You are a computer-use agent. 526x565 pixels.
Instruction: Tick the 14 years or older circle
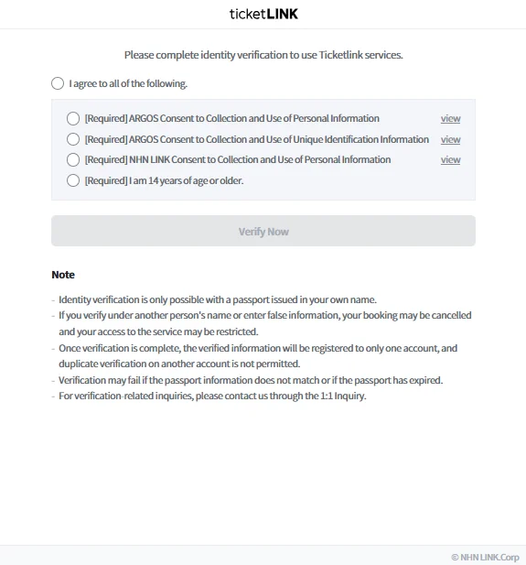[x=73, y=180]
